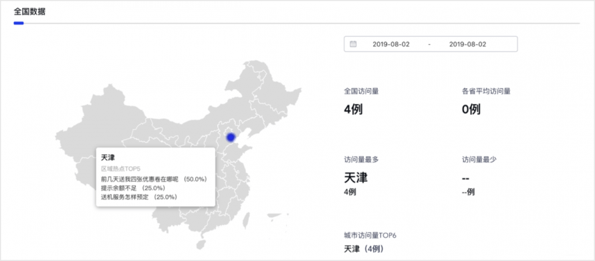Open the calendar icon in date picker
Screen dimensions: 595x261
(x=353, y=44)
